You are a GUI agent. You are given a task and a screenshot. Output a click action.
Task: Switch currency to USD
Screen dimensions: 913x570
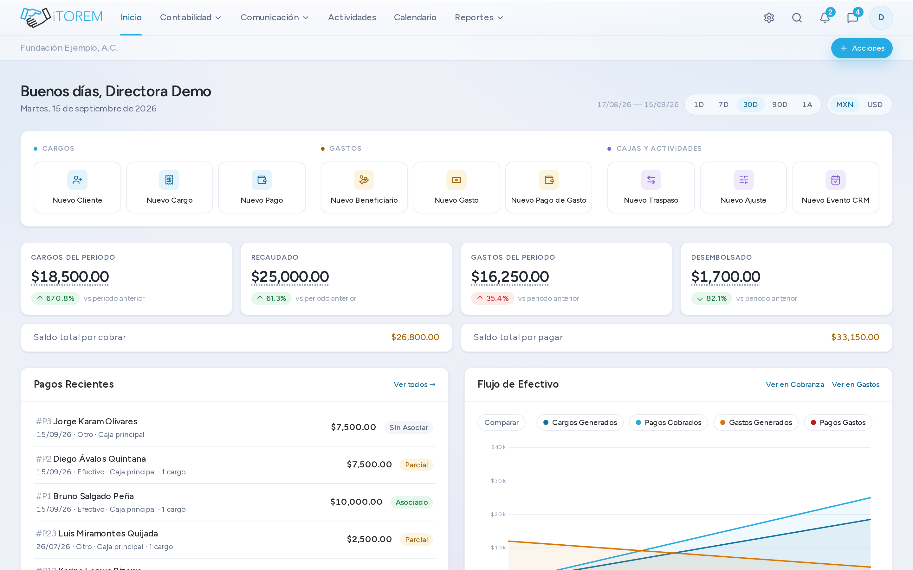(x=875, y=104)
